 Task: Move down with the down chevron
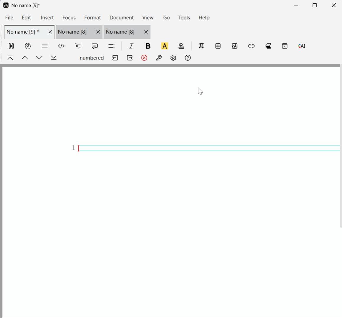(x=39, y=58)
